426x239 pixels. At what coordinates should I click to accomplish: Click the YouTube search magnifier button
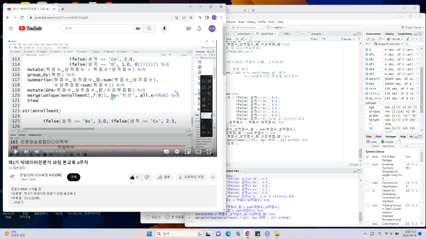click(x=150, y=29)
